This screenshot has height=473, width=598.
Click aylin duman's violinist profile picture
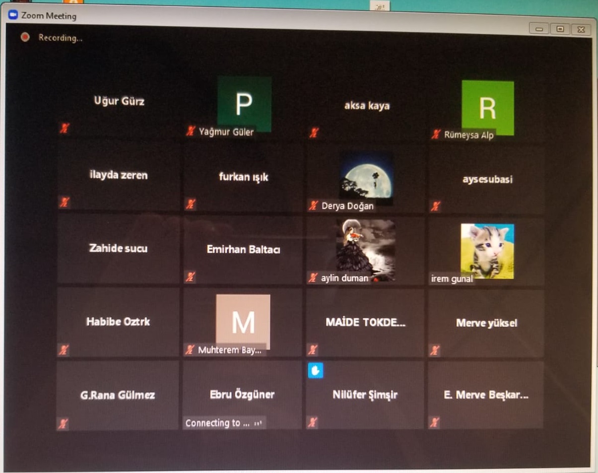tap(366, 249)
